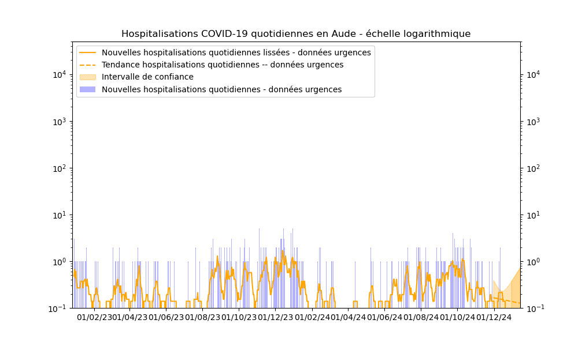This screenshot has width=578, height=346.
Task: Click the left y-axis 10^-1 label
Action: pos(58,309)
